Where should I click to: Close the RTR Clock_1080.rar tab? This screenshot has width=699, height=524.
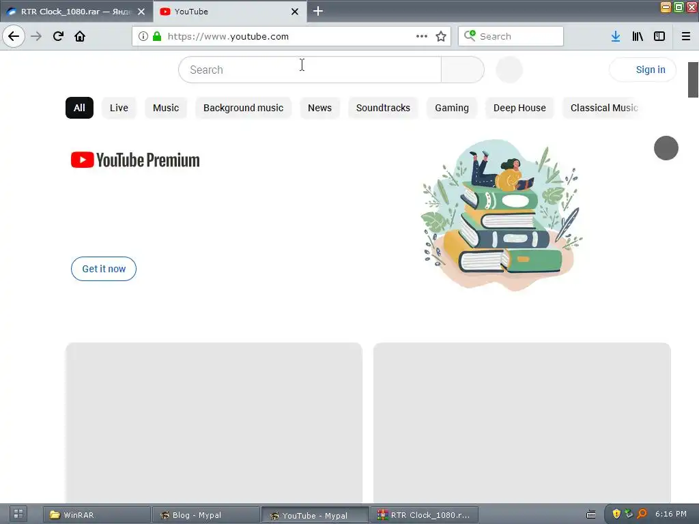(141, 12)
